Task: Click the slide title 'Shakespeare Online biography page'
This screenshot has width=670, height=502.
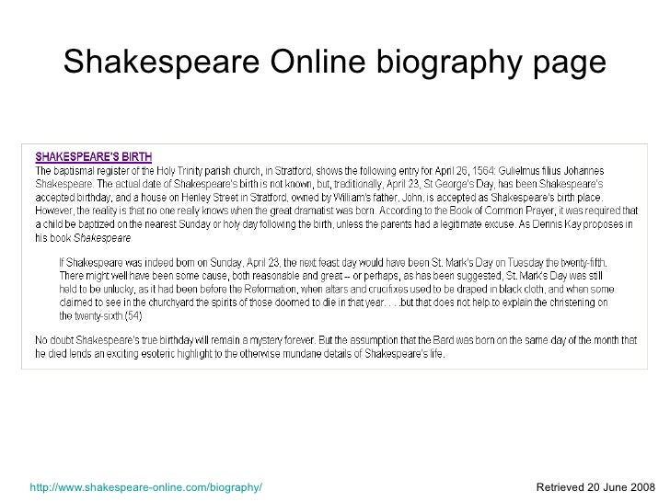Action: [x=335, y=63]
